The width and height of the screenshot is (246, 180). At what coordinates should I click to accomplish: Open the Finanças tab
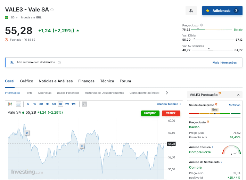[86, 81]
